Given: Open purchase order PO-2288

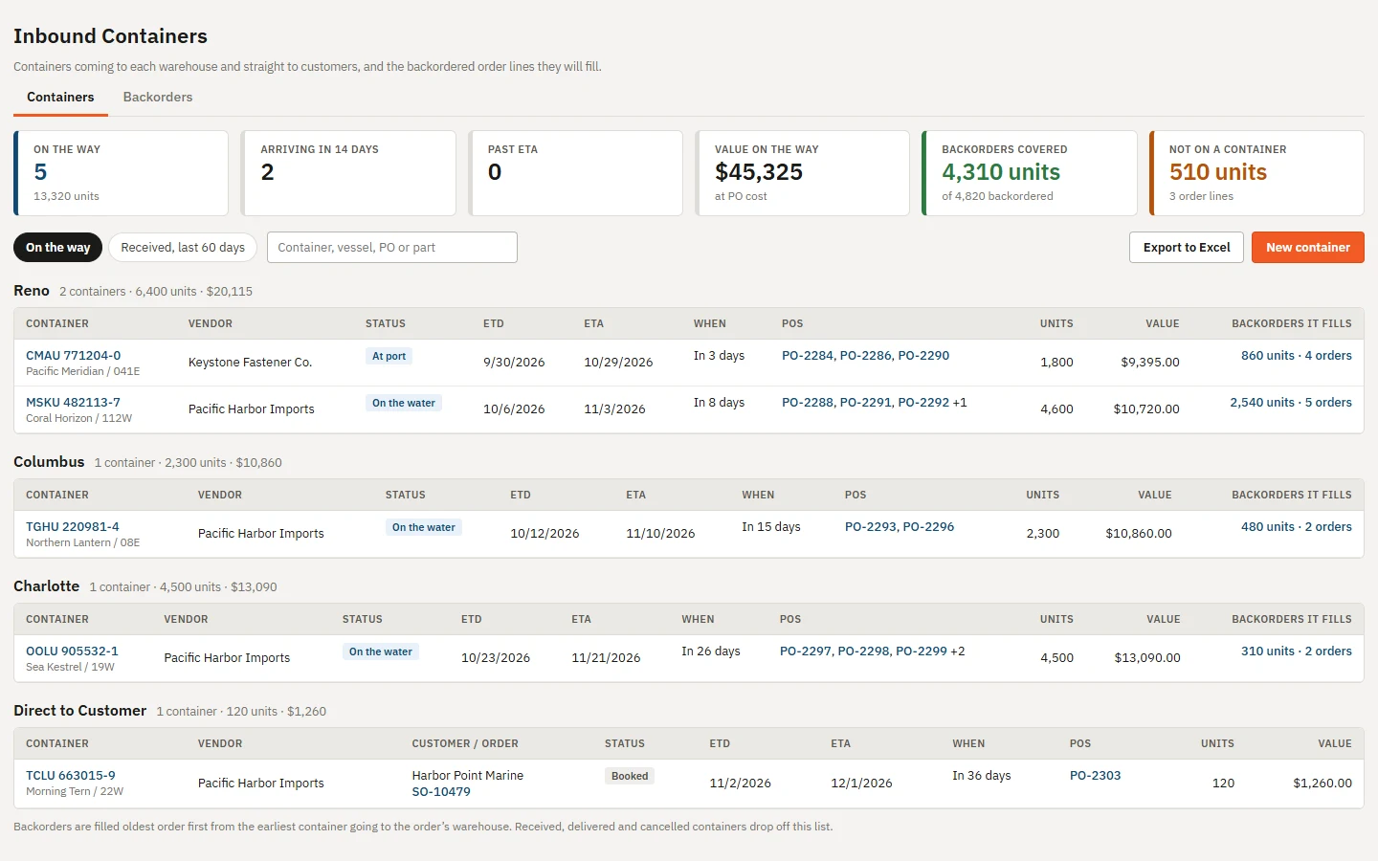Looking at the screenshot, I should 807,403.
